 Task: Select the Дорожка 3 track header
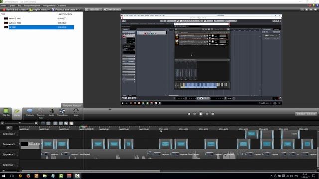coord(9,144)
